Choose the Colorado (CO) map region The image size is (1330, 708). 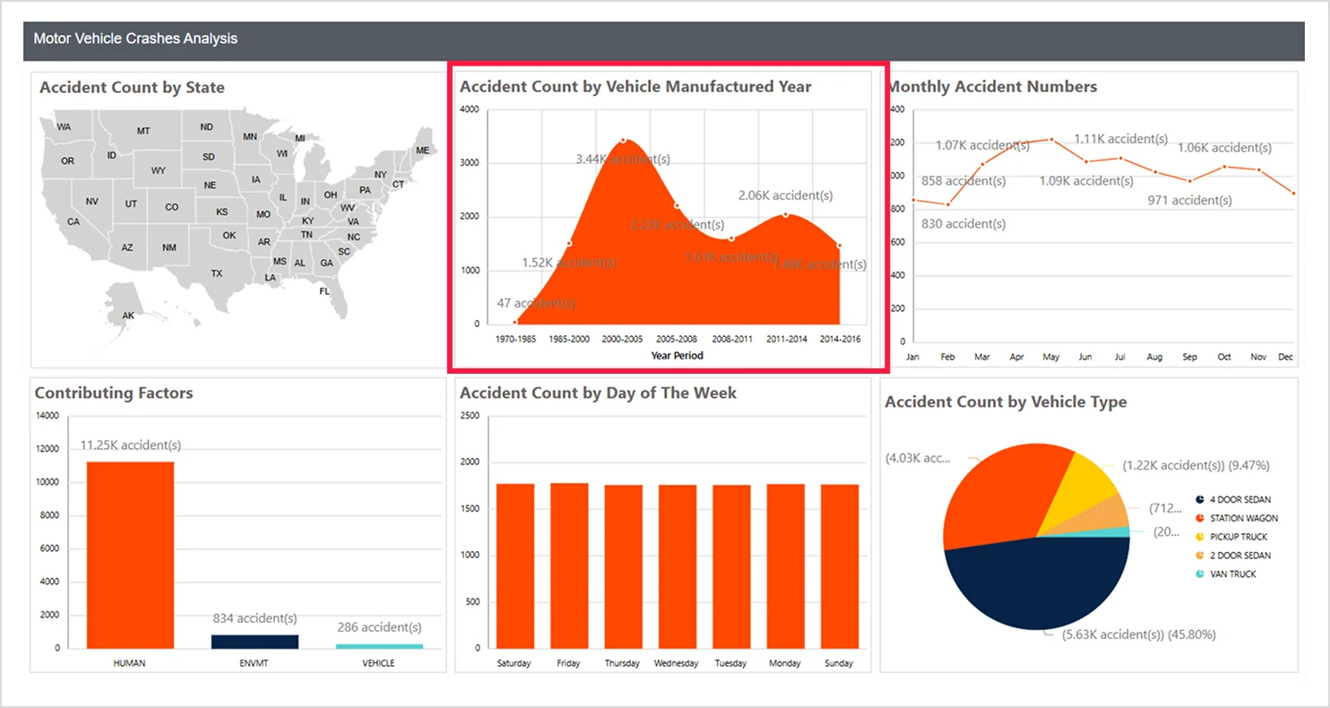171,207
